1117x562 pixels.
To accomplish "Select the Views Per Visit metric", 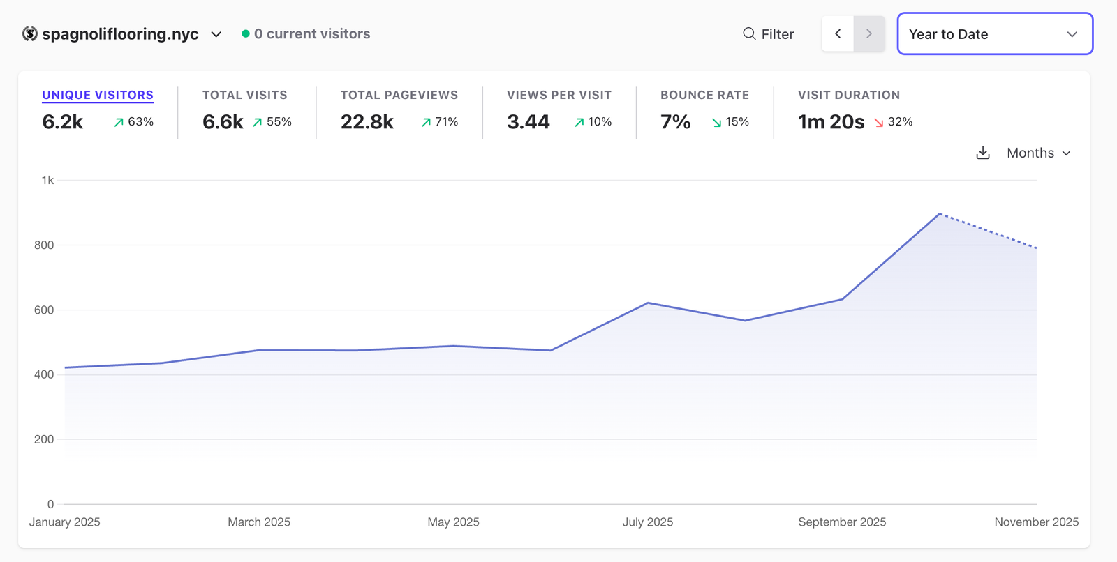I will pyautogui.click(x=558, y=95).
